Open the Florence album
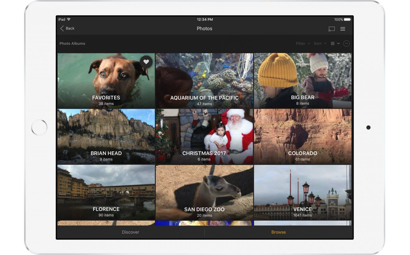Viewport: 410px width, 255px height. pyautogui.click(x=106, y=192)
